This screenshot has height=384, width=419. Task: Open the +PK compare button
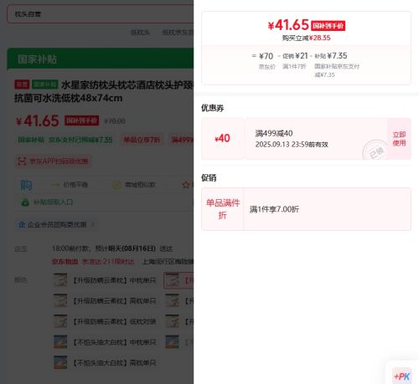[x=401, y=376]
